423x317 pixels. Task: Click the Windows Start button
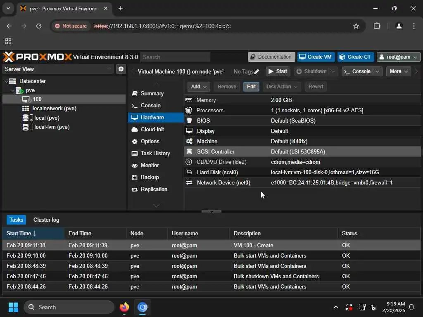[x=13, y=307]
